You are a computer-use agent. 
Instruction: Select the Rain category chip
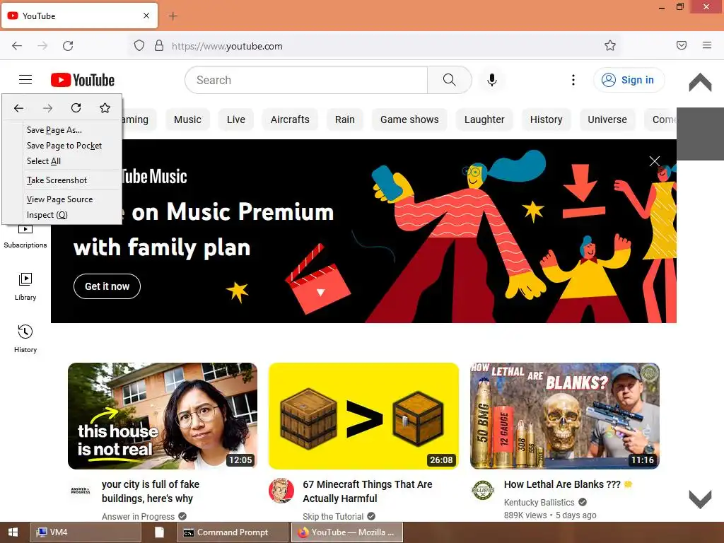tap(345, 119)
